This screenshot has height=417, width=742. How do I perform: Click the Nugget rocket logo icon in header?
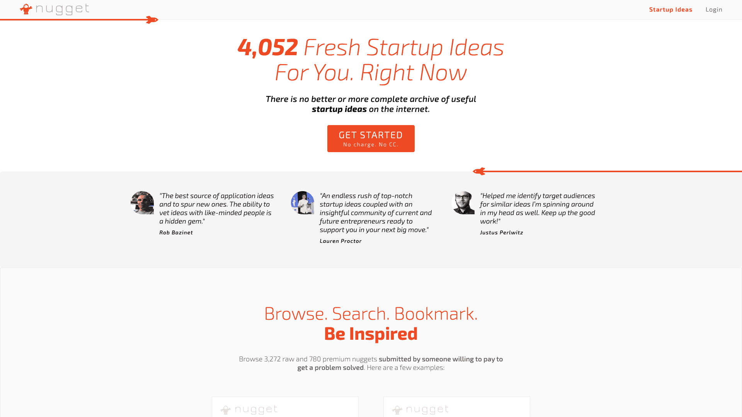pyautogui.click(x=26, y=9)
